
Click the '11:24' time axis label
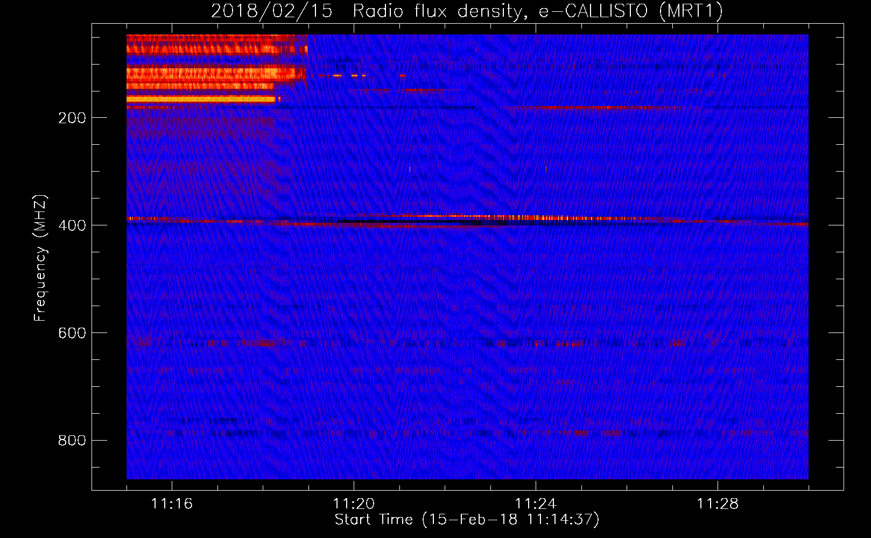(536, 504)
